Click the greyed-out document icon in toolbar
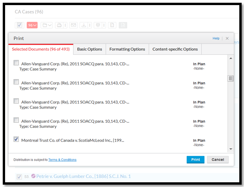The width and height of the screenshot is (244, 187). pos(123,25)
